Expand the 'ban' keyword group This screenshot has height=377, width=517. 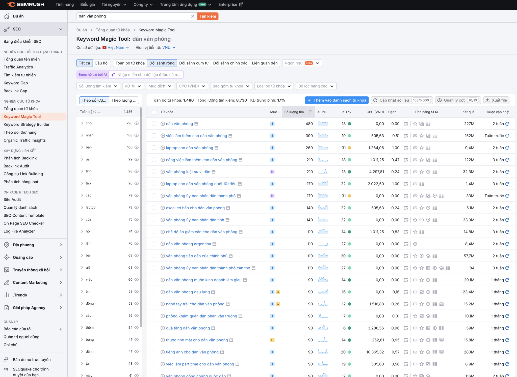[82, 147]
